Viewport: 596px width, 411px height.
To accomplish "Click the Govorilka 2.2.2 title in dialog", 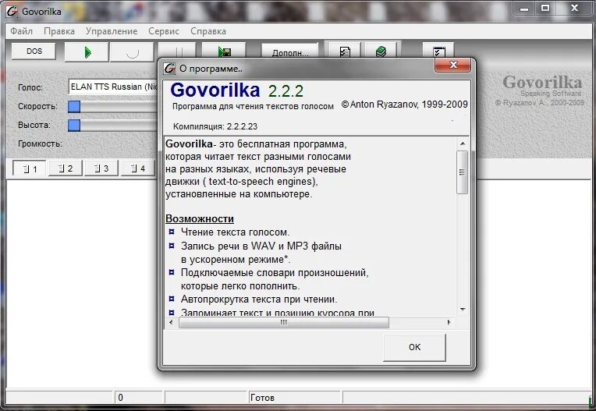I will click(236, 90).
